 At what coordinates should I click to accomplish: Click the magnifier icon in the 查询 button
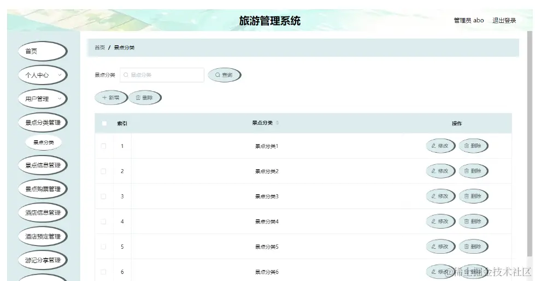point(217,75)
